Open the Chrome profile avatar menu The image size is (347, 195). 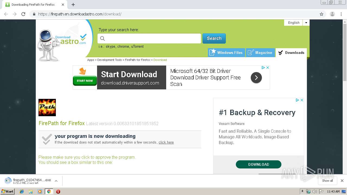(x=332, y=14)
